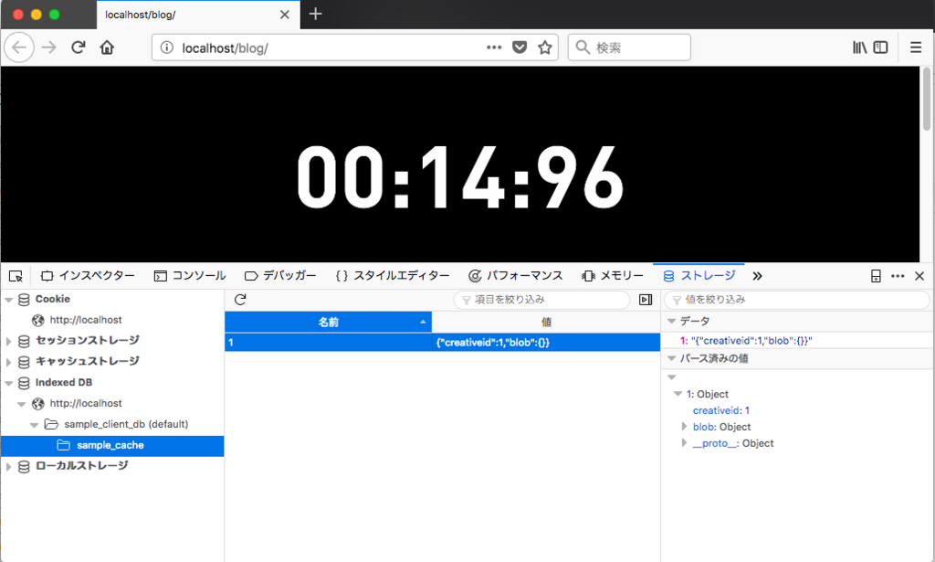Collapse the sample_client_db database folder
Image resolution: width=935 pixels, height=562 pixels.
(x=34, y=424)
